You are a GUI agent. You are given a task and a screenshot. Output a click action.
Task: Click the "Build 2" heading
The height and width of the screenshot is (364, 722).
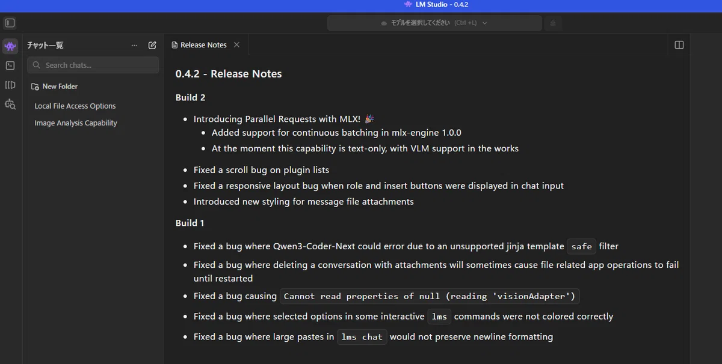[x=191, y=97]
